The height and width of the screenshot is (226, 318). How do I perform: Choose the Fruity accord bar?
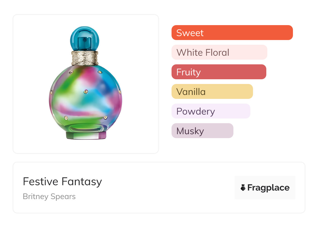pyautogui.click(x=219, y=72)
